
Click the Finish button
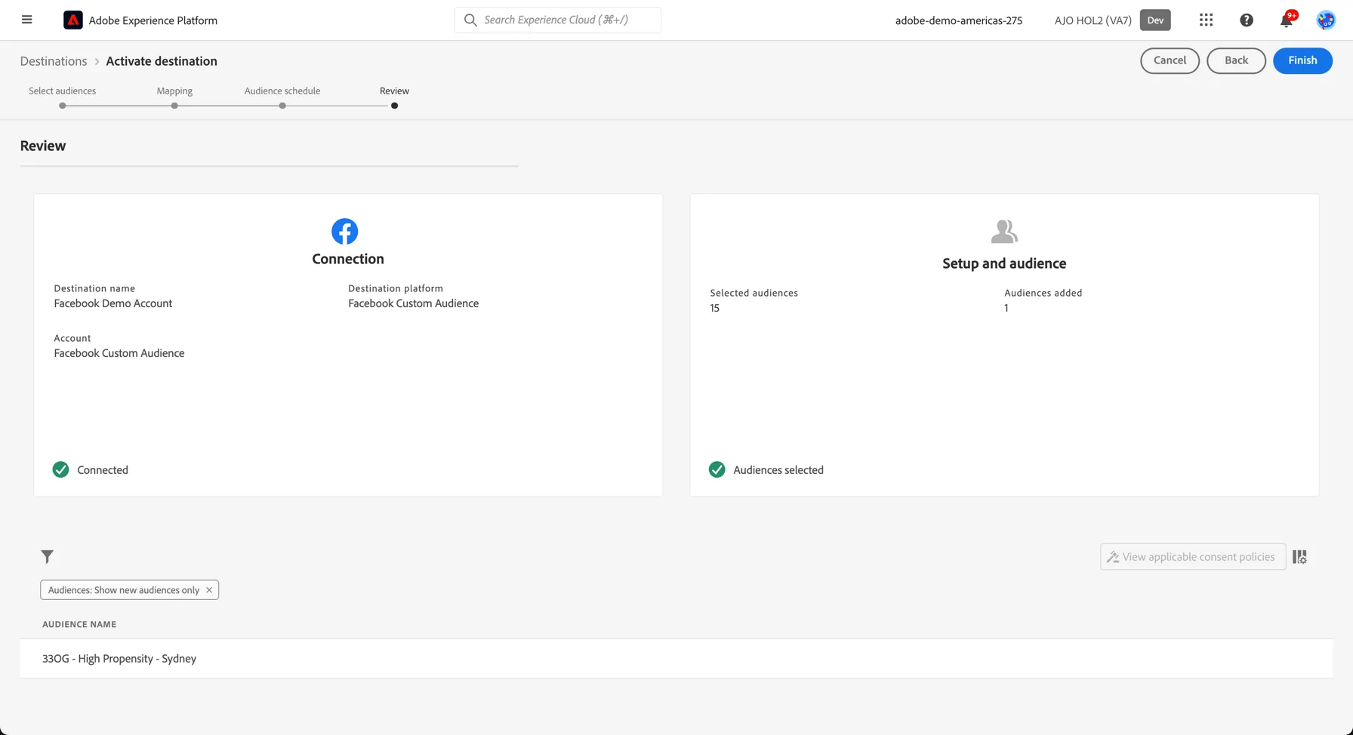(x=1302, y=60)
